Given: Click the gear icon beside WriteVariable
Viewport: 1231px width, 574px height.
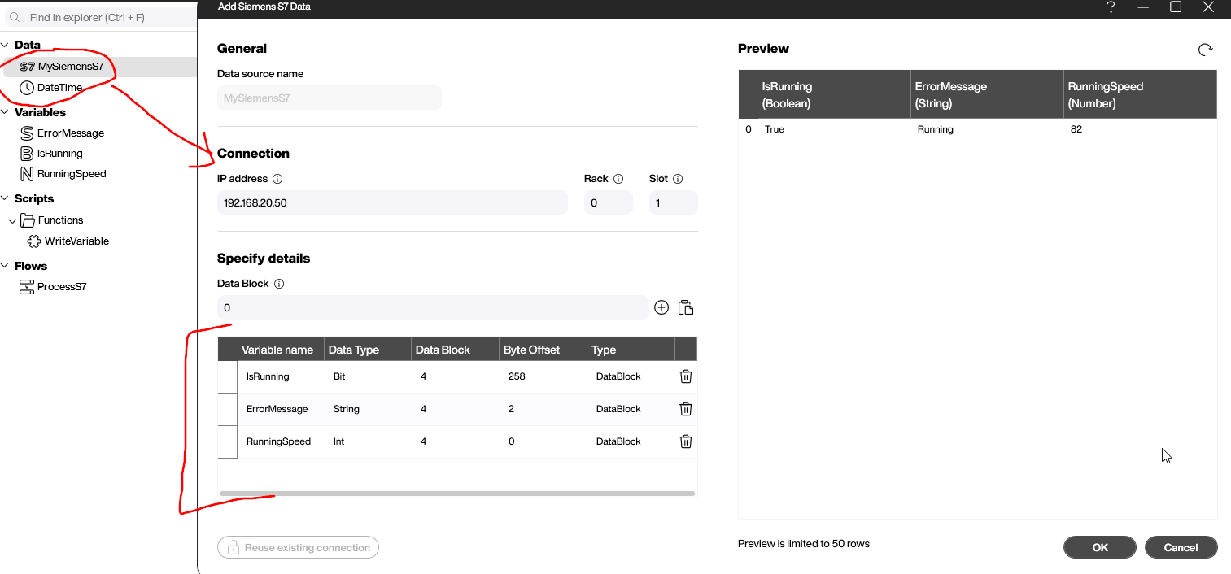Looking at the screenshot, I should click(34, 241).
